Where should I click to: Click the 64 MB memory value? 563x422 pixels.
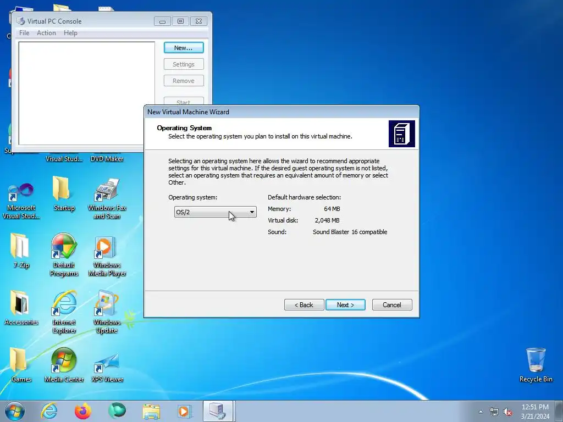332,209
